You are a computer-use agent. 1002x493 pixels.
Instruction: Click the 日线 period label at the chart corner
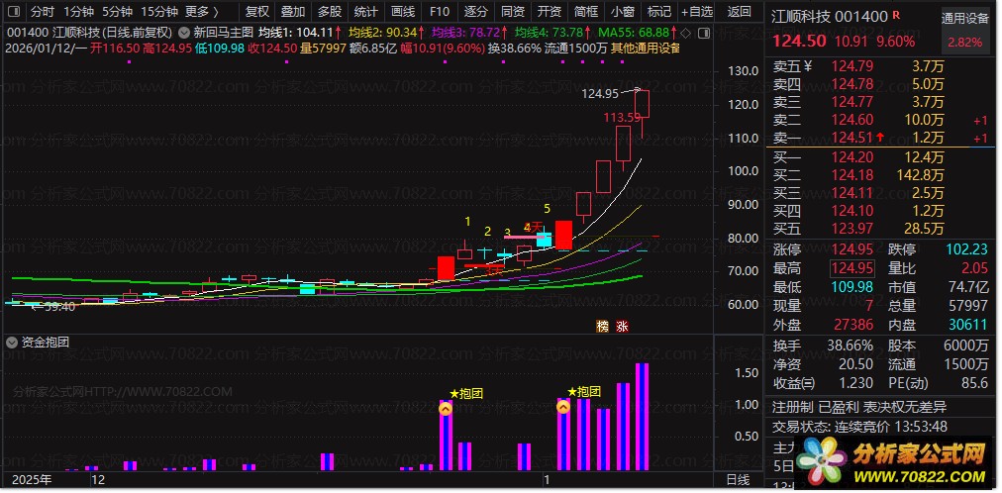click(739, 479)
